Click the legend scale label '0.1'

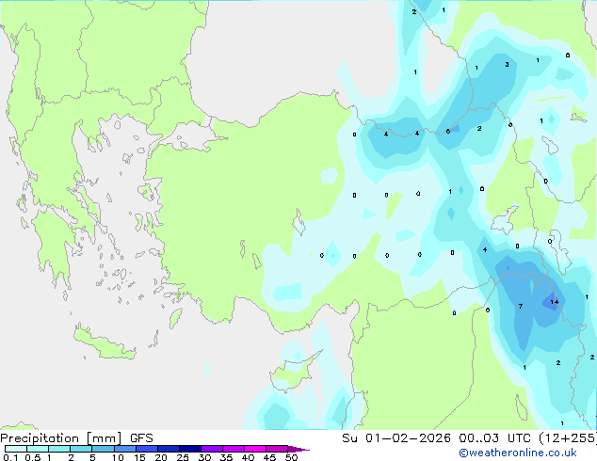point(11,457)
